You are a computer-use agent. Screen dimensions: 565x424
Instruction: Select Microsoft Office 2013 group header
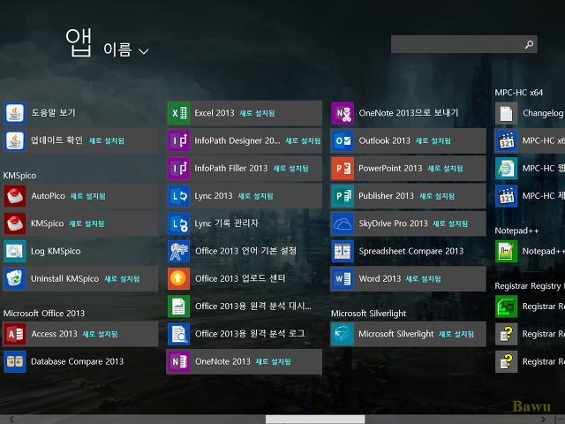[44, 313]
